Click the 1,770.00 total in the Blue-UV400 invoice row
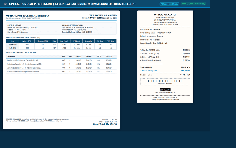This screenshot has height=148, width=236. coord(109,72)
